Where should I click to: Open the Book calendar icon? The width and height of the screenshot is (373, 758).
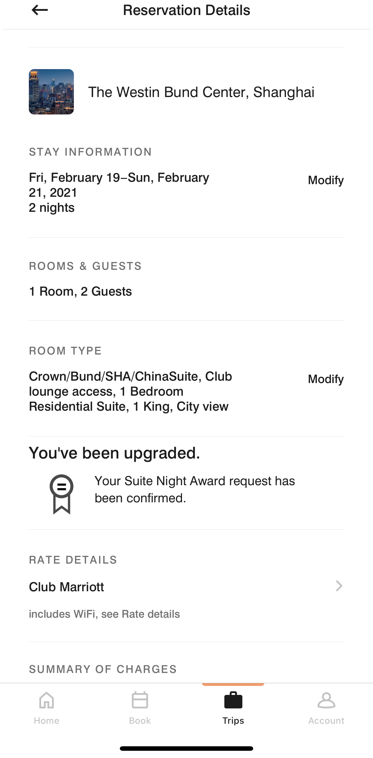(140, 700)
